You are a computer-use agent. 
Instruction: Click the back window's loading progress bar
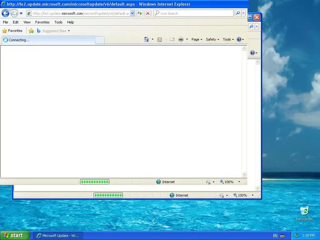pos(108,195)
